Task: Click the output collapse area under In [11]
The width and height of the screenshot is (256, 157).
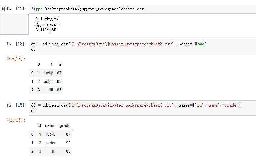Action: 14,24
